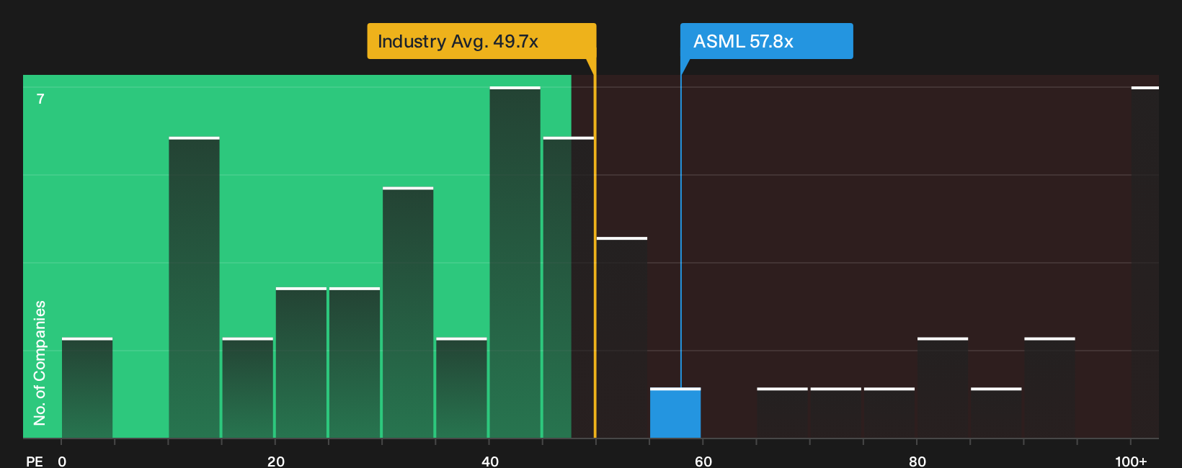Click the x-axis tick label '0'
This screenshot has height=468, width=1182.
62,461
